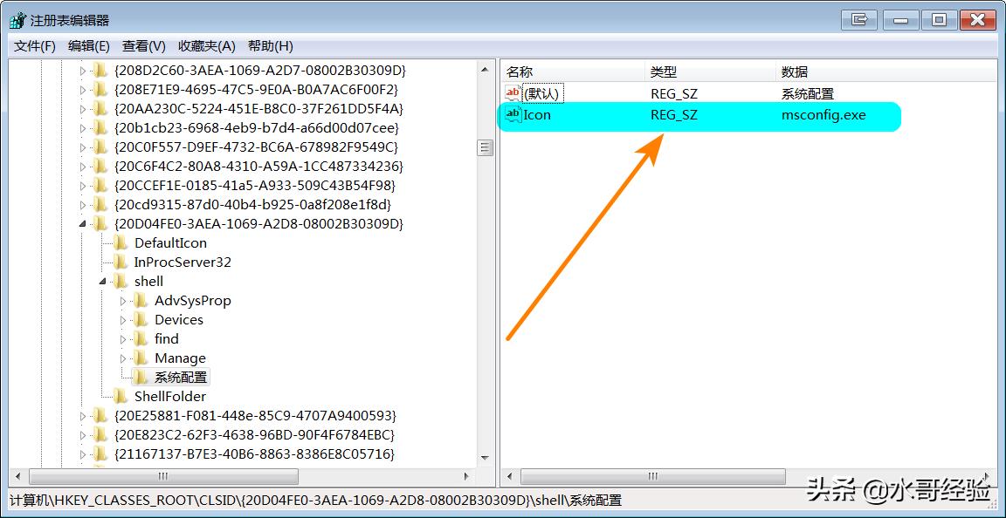Click the Icon string value icon
The height and width of the screenshot is (518, 1006).
pos(513,115)
